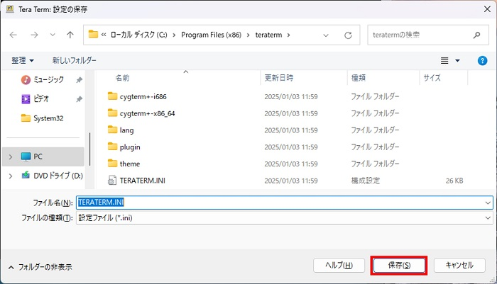Open the view options dropdown arrow
This screenshot has width=497, height=284.
(457, 60)
